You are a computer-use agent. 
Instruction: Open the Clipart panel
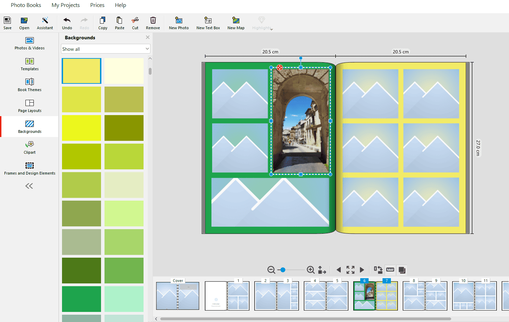tap(30, 148)
